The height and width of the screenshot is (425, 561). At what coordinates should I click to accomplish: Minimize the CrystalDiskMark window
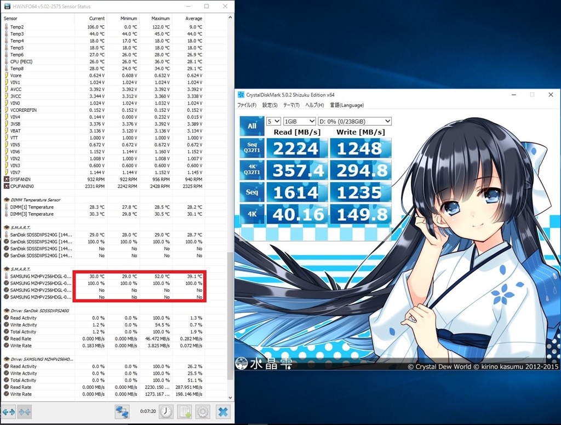[x=514, y=95]
